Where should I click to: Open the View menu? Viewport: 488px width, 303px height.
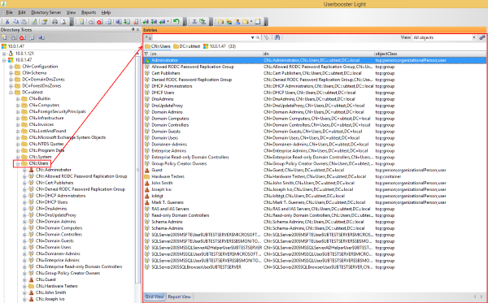point(71,12)
